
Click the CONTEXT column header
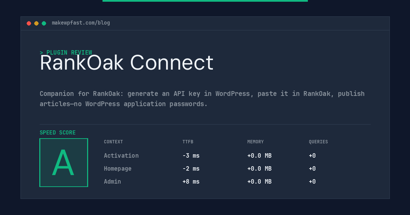pyautogui.click(x=113, y=142)
